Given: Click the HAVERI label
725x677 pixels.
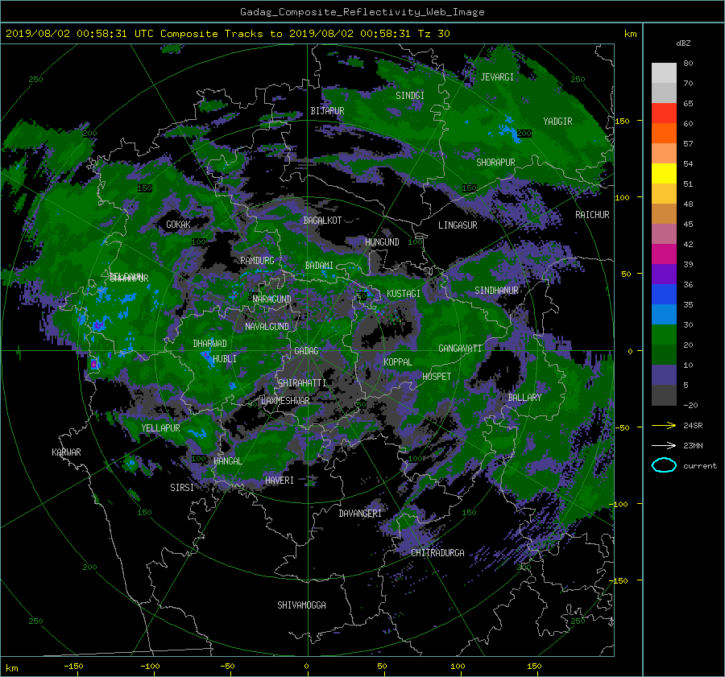Looking at the screenshot, I should pyautogui.click(x=280, y=481).
